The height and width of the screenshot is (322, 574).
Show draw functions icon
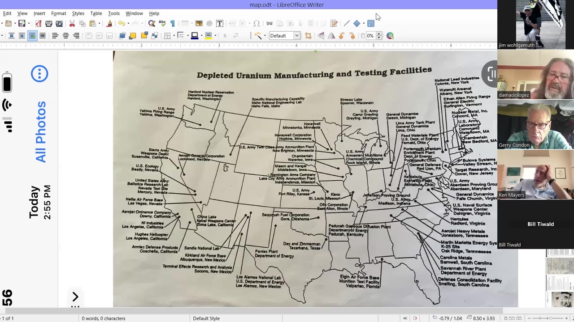(x=371, y=24)
